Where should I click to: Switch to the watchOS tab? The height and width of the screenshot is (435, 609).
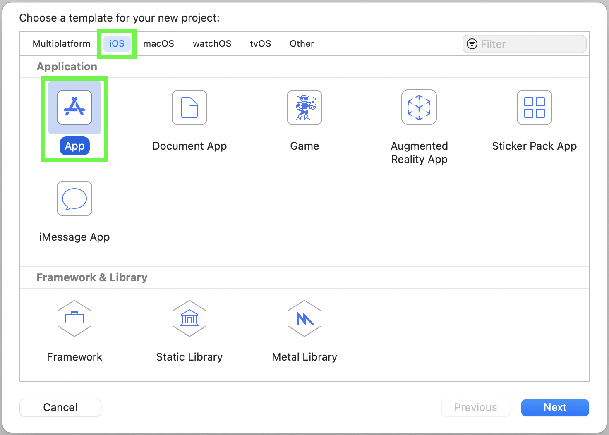(x=212, y=44)
